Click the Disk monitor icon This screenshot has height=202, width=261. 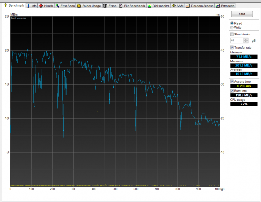[x=149, y=6]
